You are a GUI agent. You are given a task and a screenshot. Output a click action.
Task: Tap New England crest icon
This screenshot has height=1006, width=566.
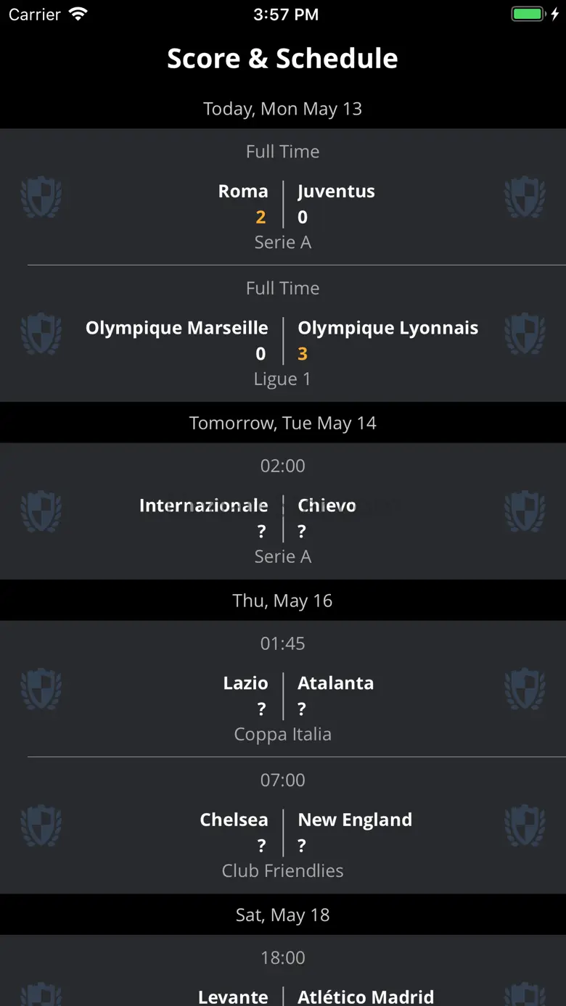525,825
